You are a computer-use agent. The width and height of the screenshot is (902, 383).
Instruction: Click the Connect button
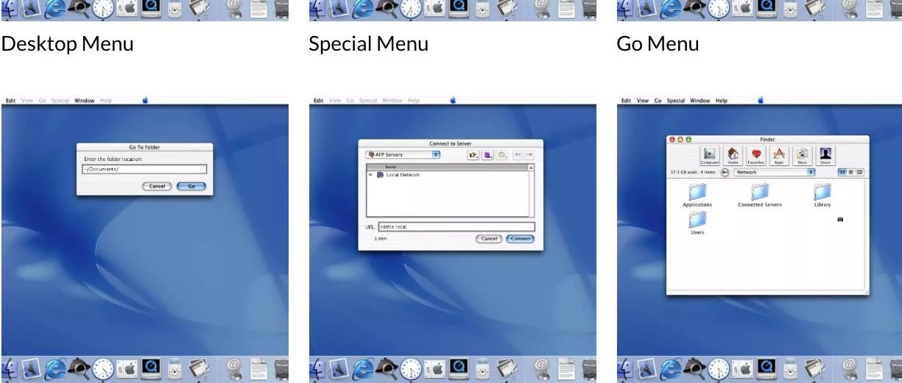coord(521,239)
